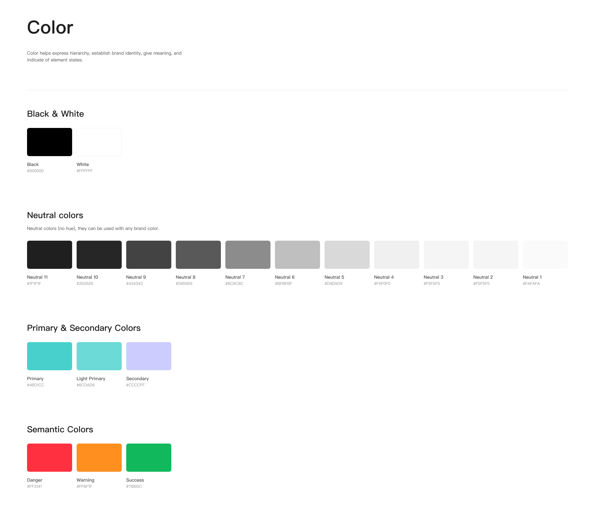This screenshot has width=595, height=514.
Task: Click the White color swatch
Action: [x=99, y=142]
